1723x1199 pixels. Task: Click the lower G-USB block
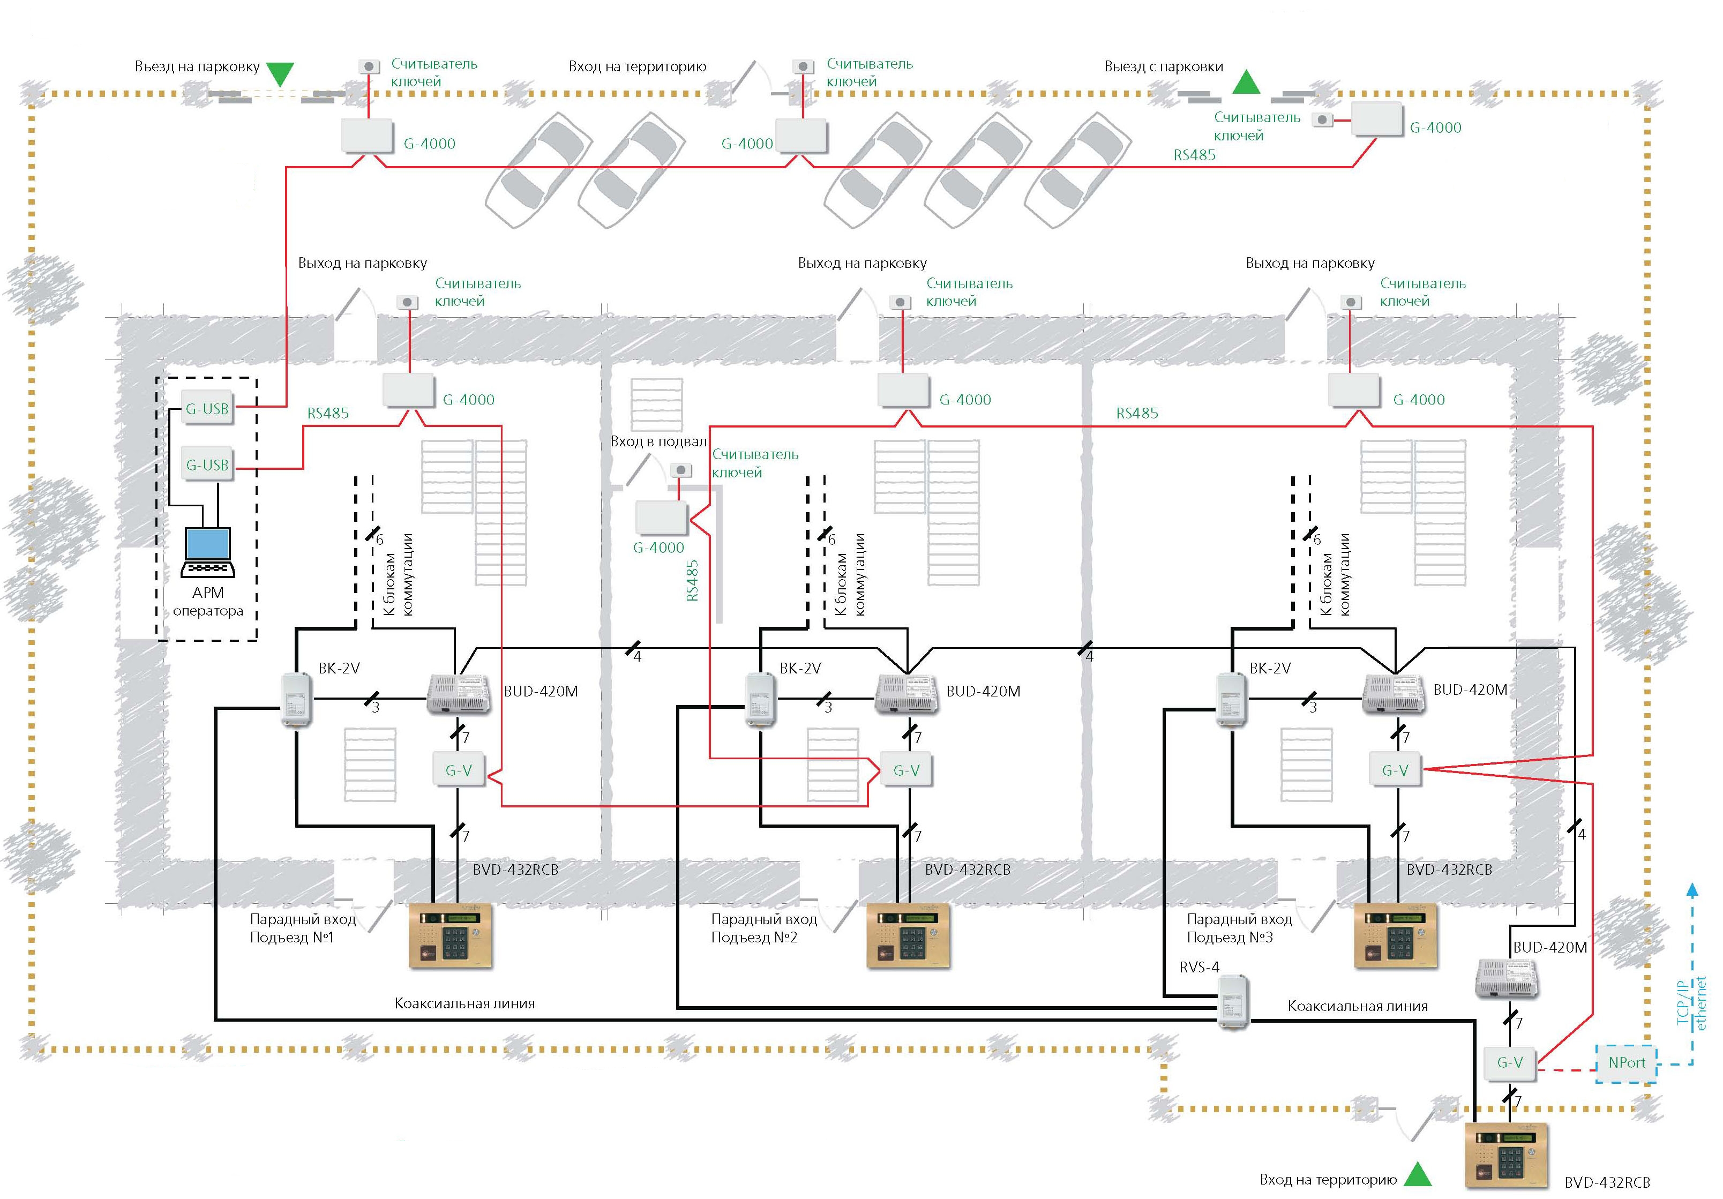click(207, 465)
